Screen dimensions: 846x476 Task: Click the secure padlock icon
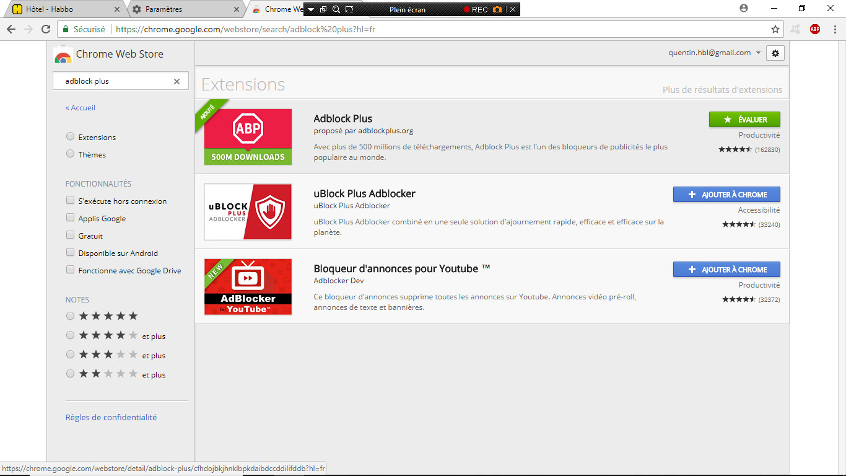click(66, 29)
